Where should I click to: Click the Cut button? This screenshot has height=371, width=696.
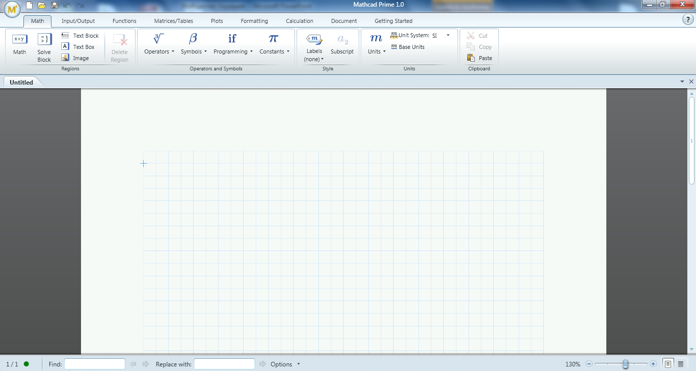(477, 36)
